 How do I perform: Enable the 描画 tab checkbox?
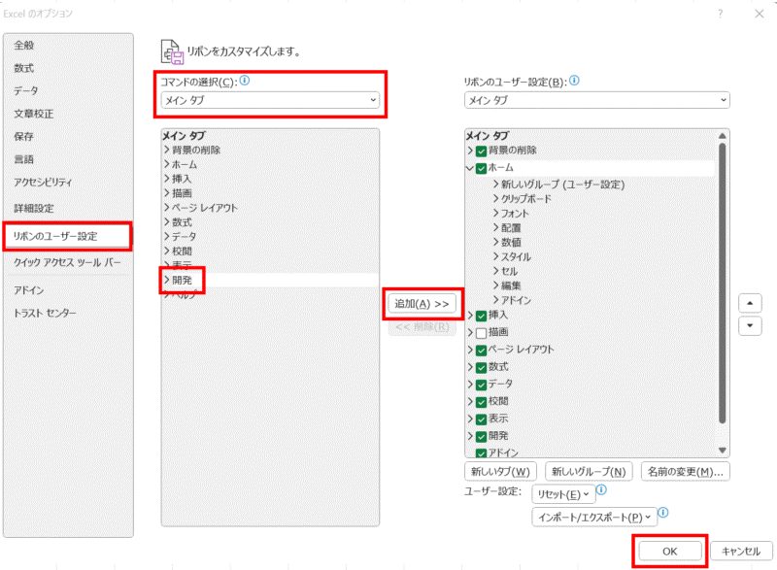(481, 333)
